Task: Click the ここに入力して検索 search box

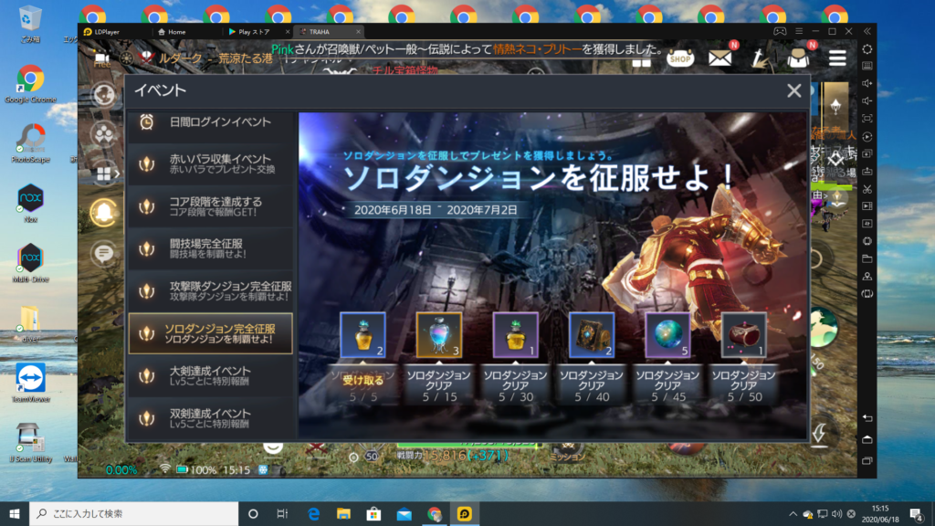Action: click(x=133, y=513)
